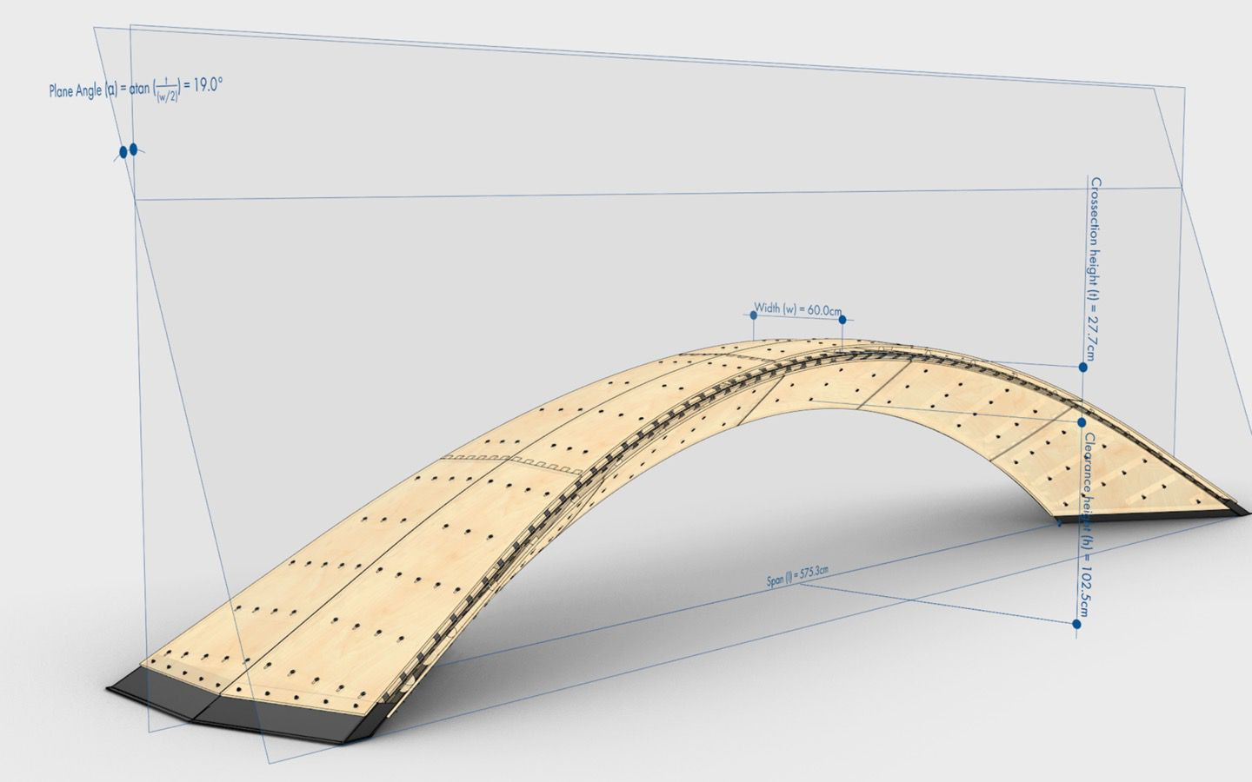Select the blue dot atop Clearance height dimension
This screenshot has height=782, width=1252.
[1082, 422]
